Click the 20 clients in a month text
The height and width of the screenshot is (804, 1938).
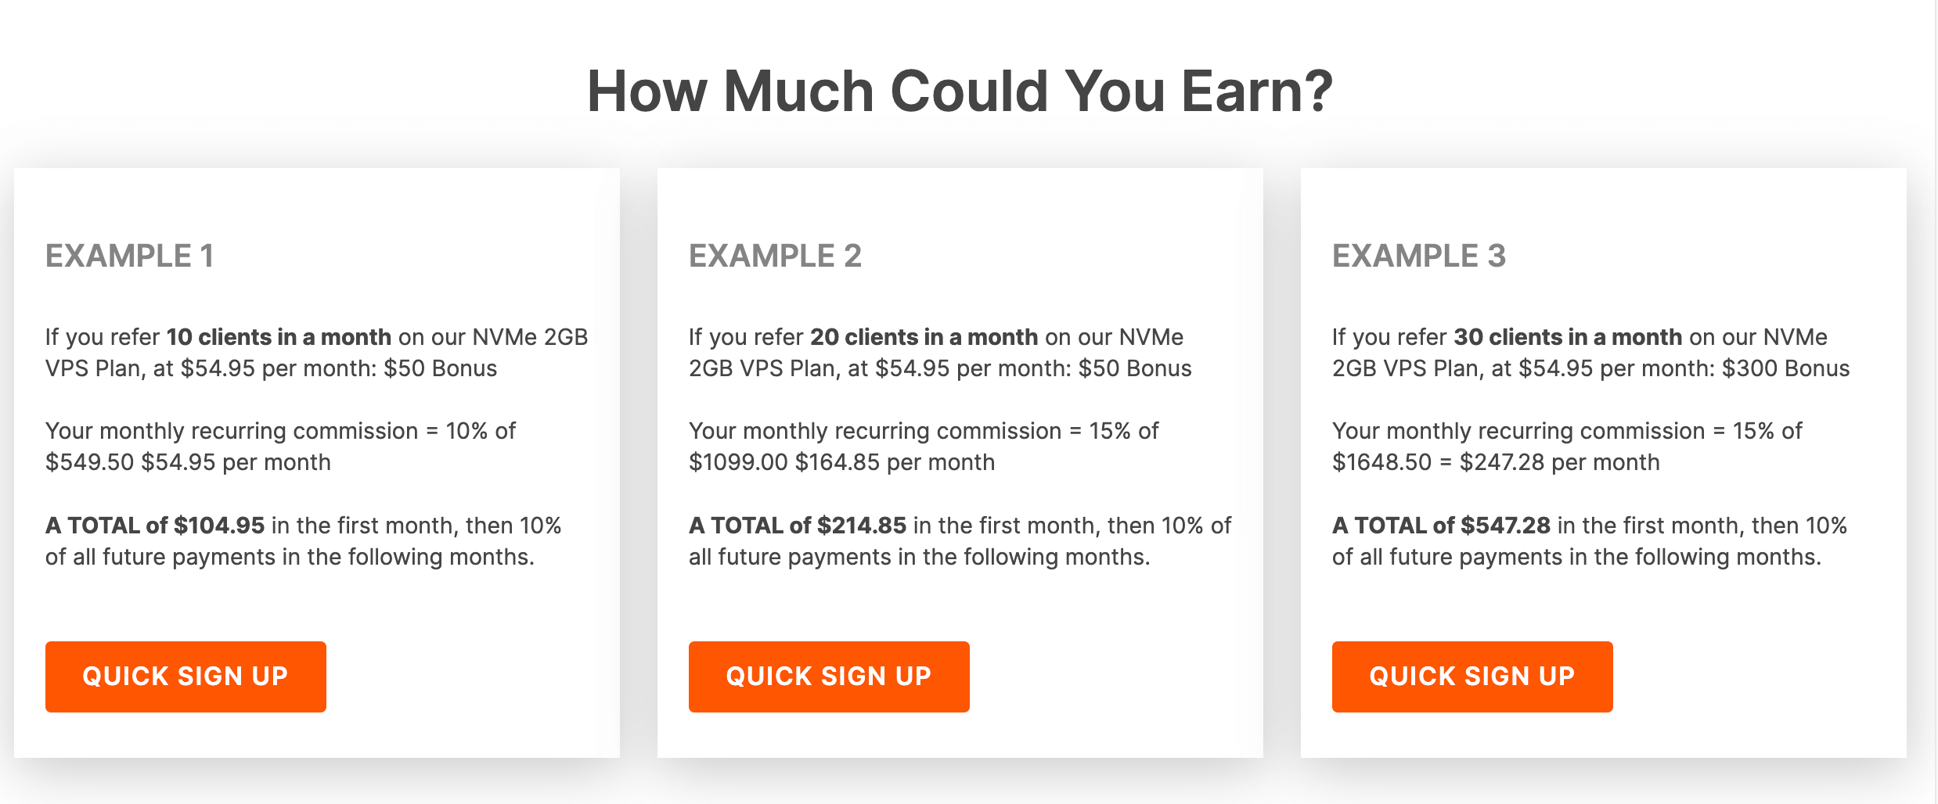924,336
